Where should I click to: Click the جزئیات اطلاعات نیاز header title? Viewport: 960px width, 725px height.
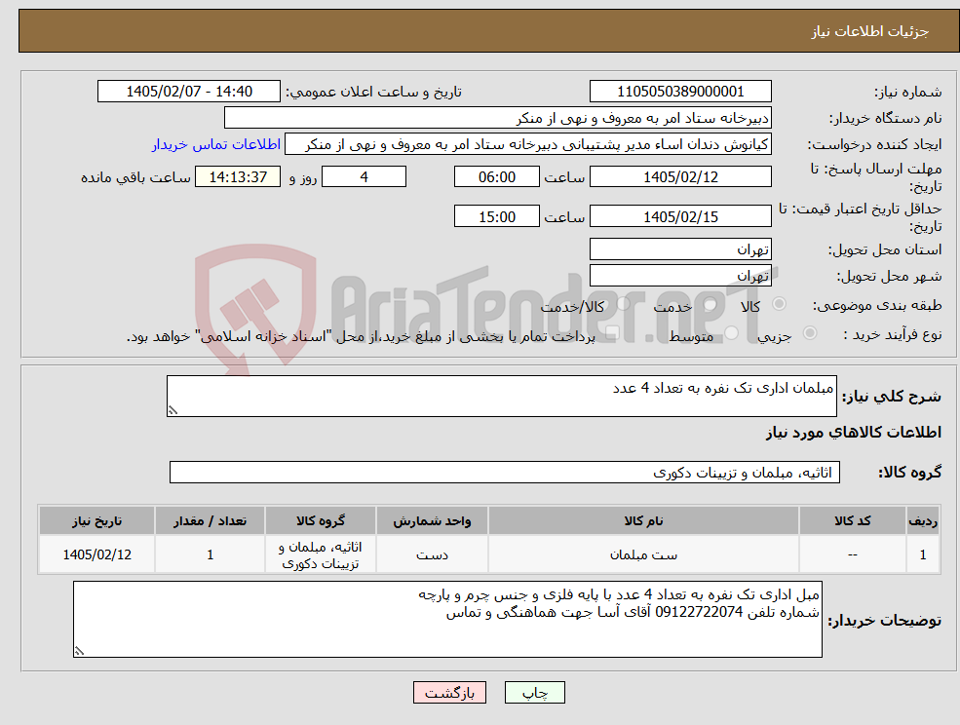(870, 31)
